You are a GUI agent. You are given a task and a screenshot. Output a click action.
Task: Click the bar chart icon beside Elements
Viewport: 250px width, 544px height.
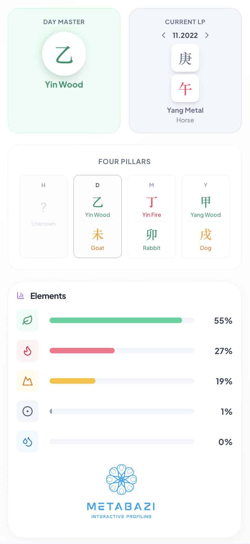click(20, 296)
